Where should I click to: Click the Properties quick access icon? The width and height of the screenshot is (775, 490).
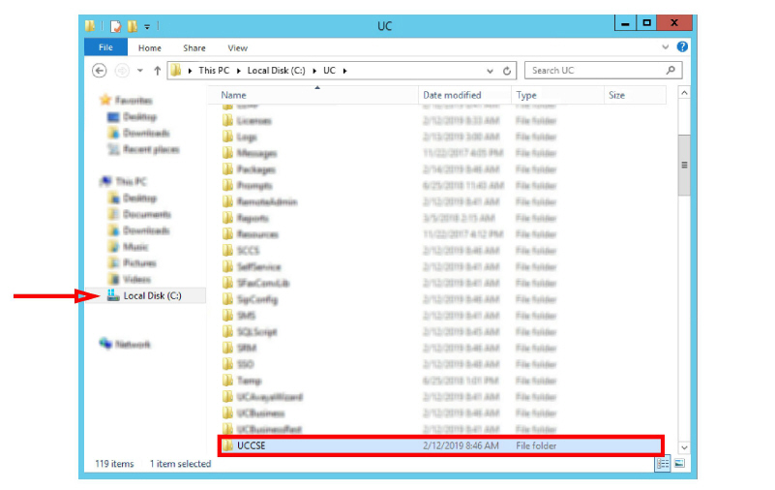pos(115,25)
